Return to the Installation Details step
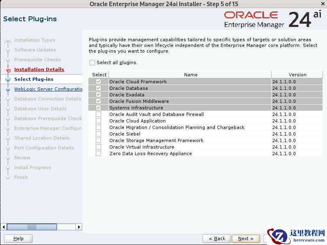Image resolution: width=327 pixels, height=245 pixels. (x=39, y=69)
